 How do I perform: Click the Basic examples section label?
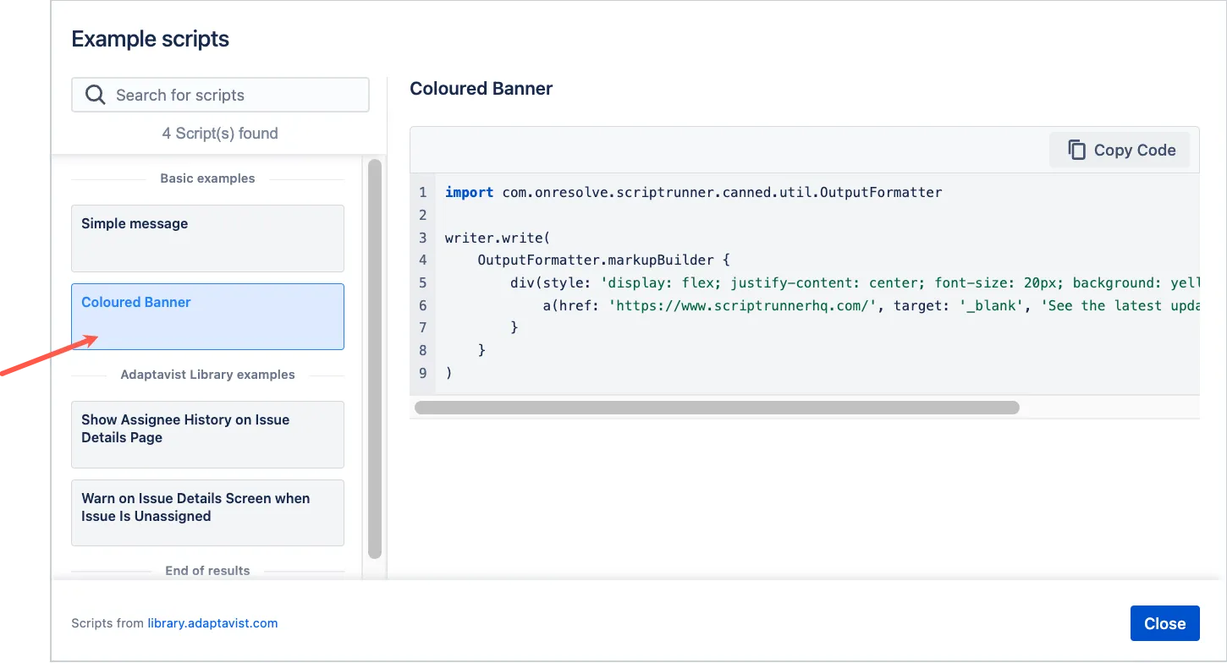tap(207, 178)
